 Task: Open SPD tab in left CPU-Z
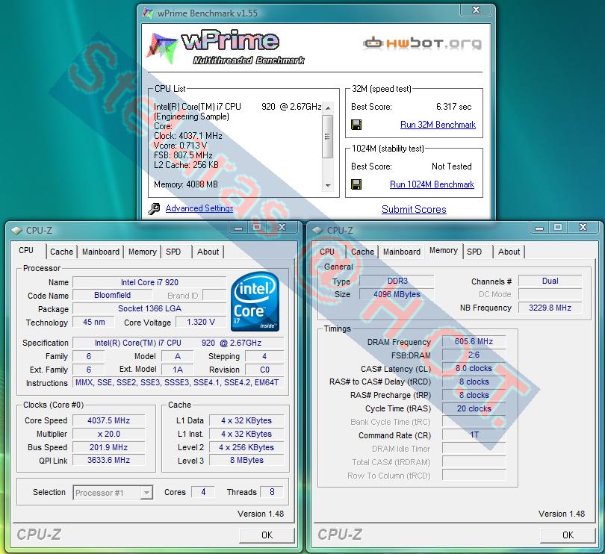coord(173,252)
